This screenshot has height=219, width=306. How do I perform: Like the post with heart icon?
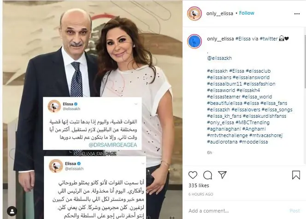pyautogui.click(x=193, y=175)
